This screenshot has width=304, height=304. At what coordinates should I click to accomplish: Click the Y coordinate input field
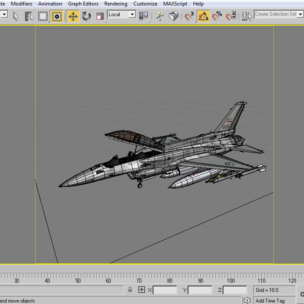[200, 290]
